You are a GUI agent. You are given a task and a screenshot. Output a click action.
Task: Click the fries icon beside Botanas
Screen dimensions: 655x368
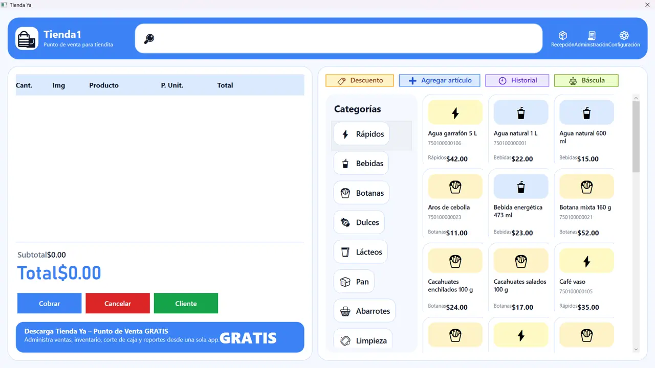pyautogui.click(x=345, y=193)
